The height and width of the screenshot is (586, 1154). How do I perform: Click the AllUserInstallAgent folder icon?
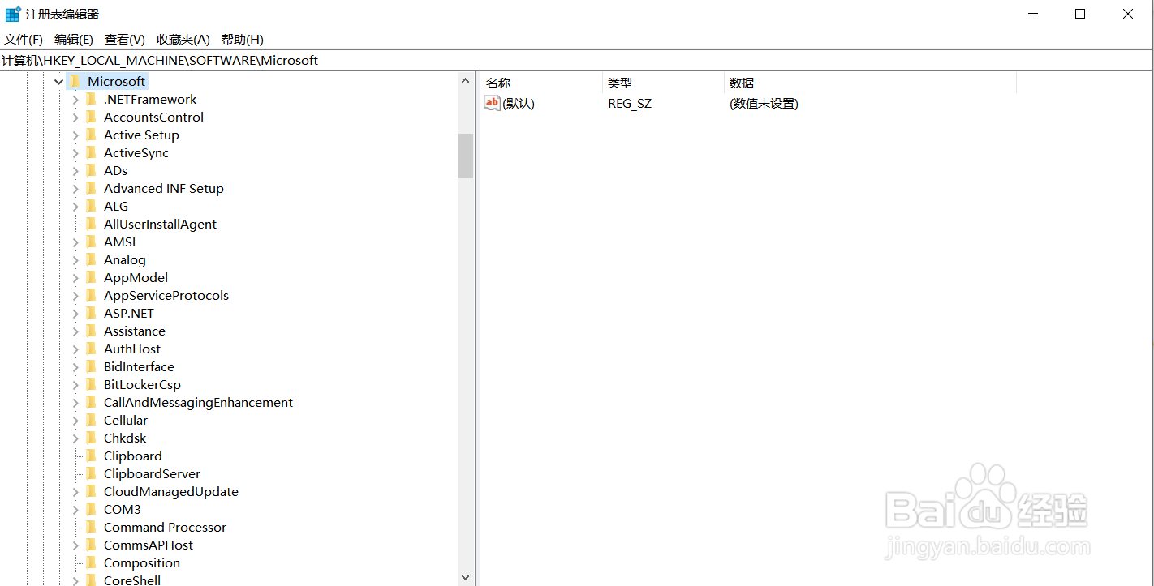(91, 224)
